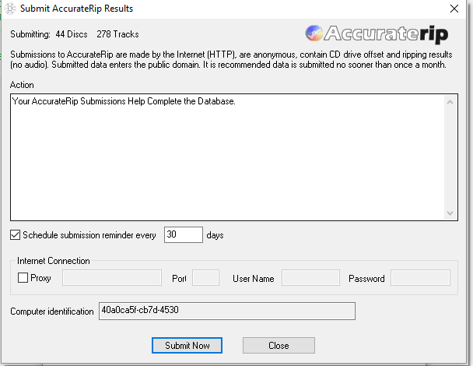
Task: Click the Action box scroll down arrow
Action: pyautogui.click(x=449, y=213)
